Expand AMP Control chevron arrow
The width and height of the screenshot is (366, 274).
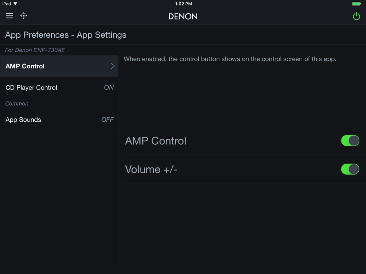tap(113, 66)
